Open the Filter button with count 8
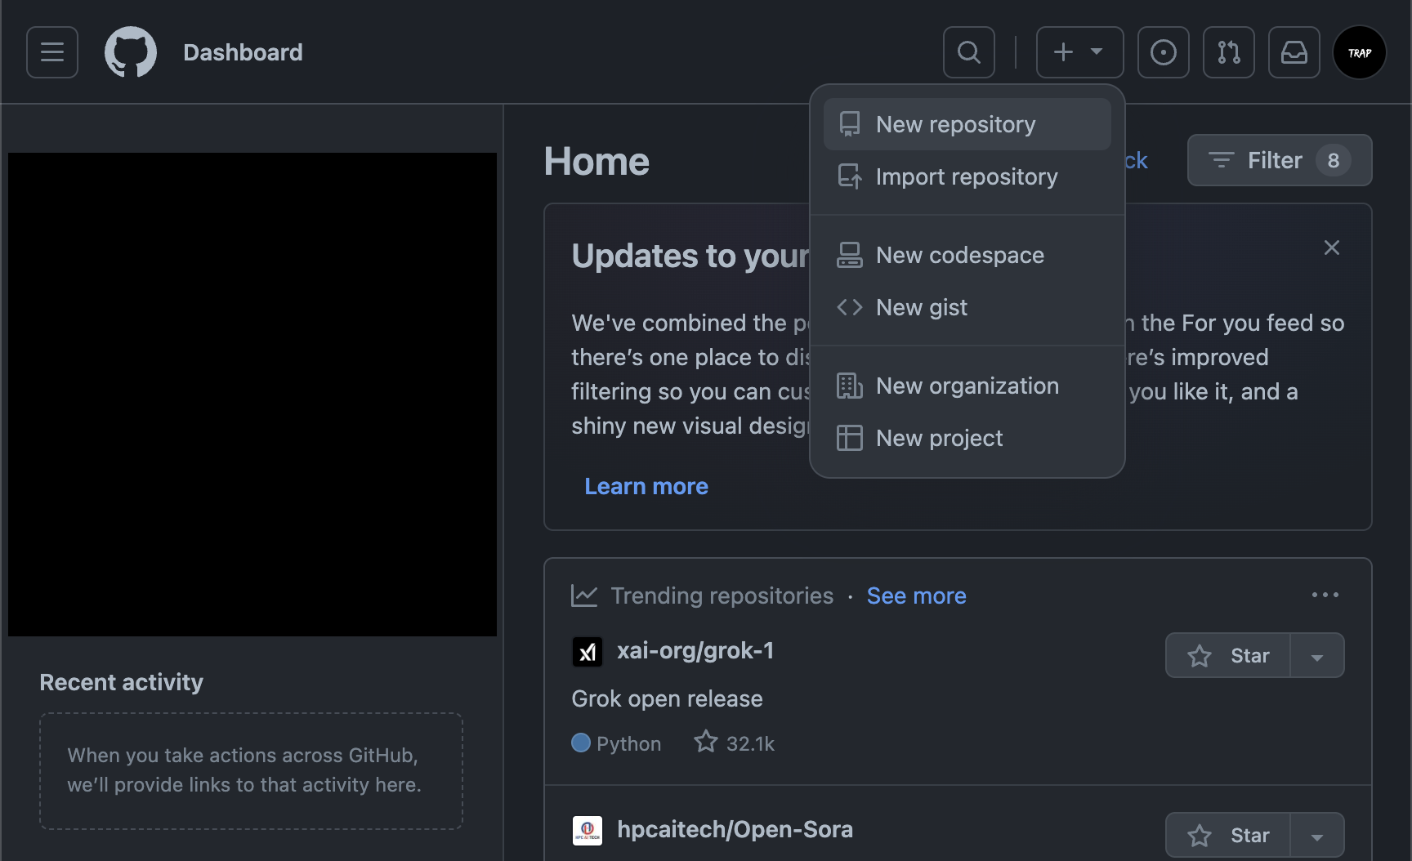Viewport: 1412px width, 861px height. [x=1280, y=160]
